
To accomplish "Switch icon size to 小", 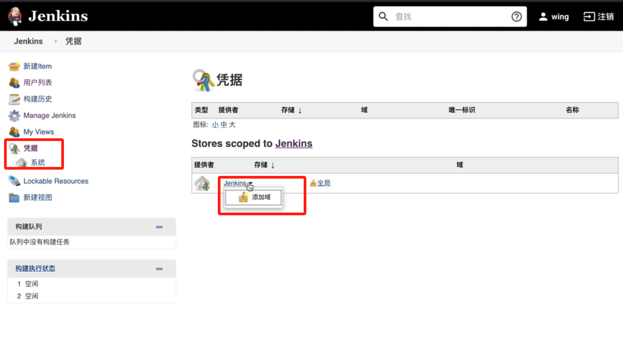I will click(215, 125).
